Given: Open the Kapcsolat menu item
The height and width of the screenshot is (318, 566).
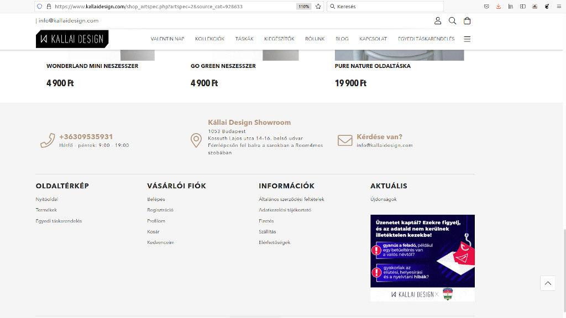Looking at the screenshot, I should click(373, 39).
